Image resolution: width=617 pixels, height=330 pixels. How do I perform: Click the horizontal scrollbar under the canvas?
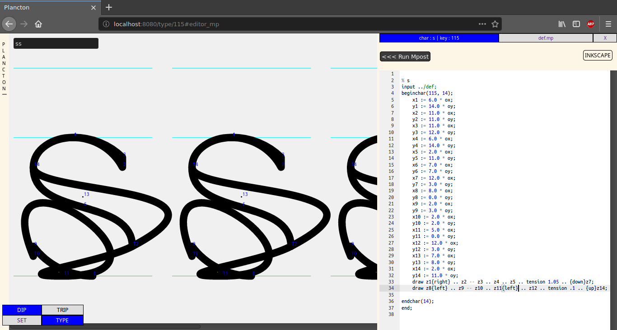[x=105, y=326]
